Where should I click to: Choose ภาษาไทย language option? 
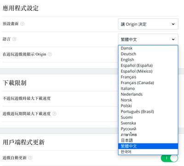pyautogui.click(x=148, y=135)
